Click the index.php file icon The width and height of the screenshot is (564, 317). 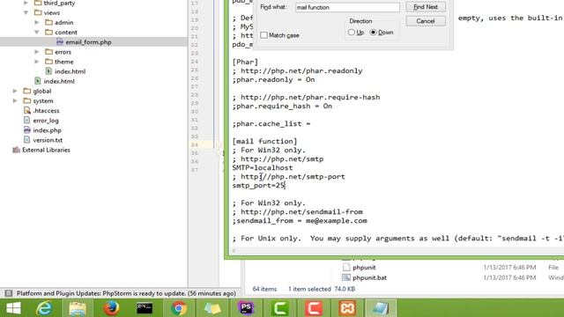click(x=27, y=130)
